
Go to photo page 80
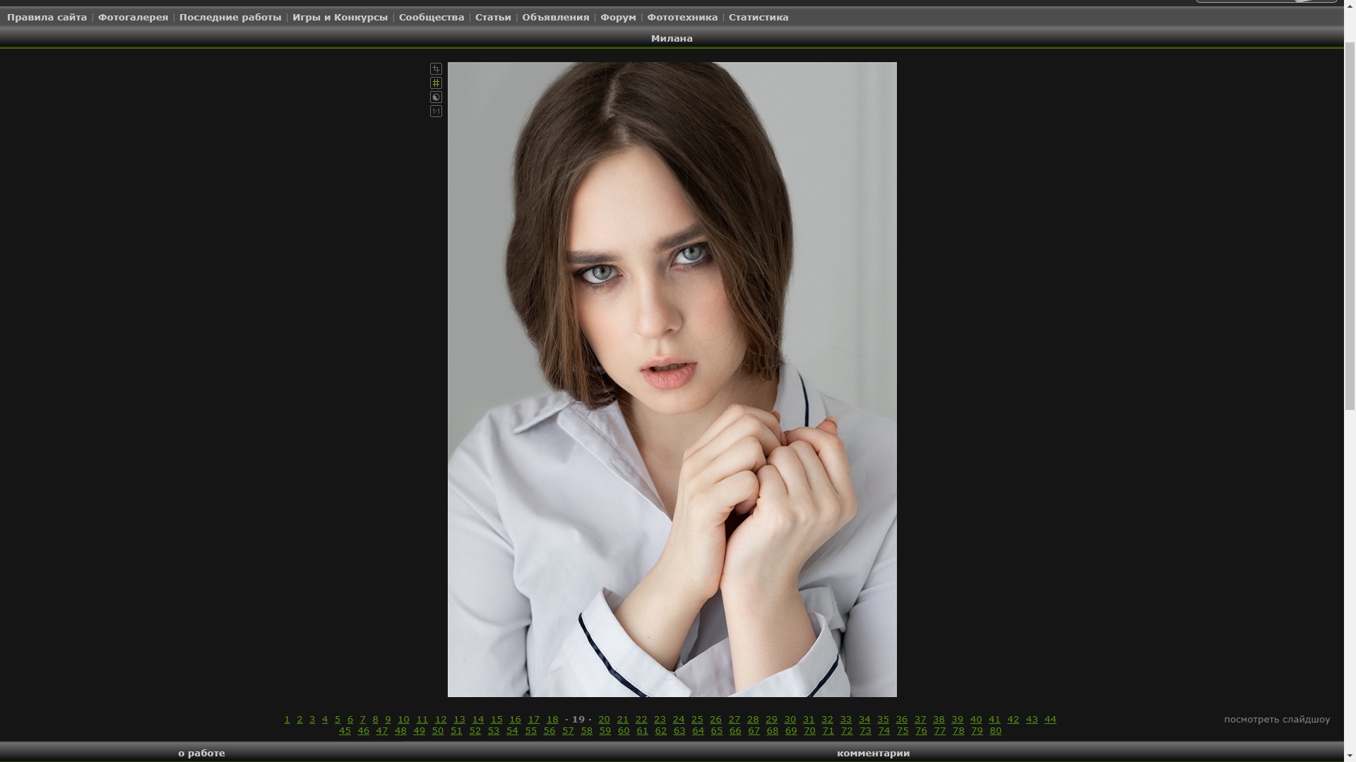click(996, 730)
